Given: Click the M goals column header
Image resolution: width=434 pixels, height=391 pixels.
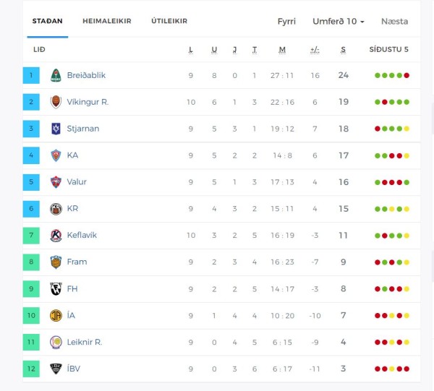Looking at the screenshot, I should click(x=282, y=49).
